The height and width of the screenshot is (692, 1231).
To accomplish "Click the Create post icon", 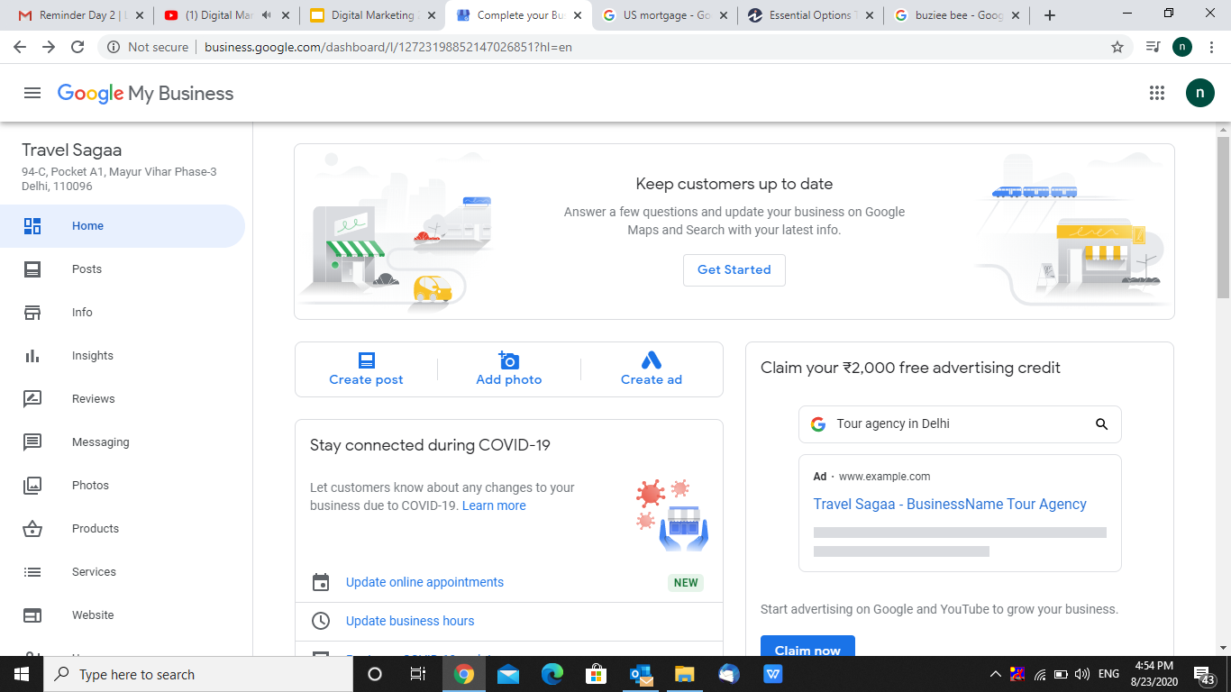I will pos(366,360).
